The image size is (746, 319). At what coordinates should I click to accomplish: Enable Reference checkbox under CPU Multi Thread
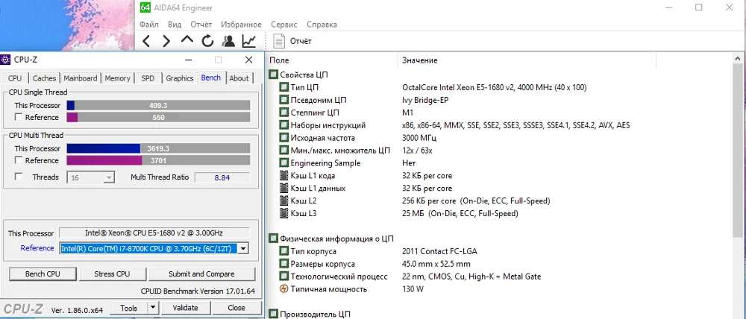tap(19, 160)
